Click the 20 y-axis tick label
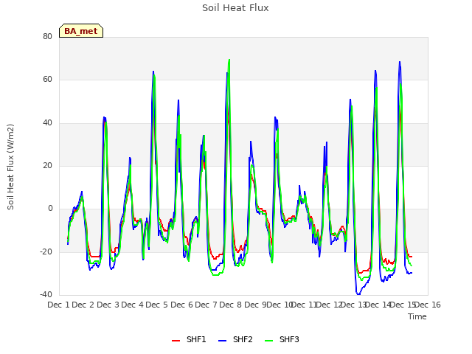 click(x=47, y=165)
